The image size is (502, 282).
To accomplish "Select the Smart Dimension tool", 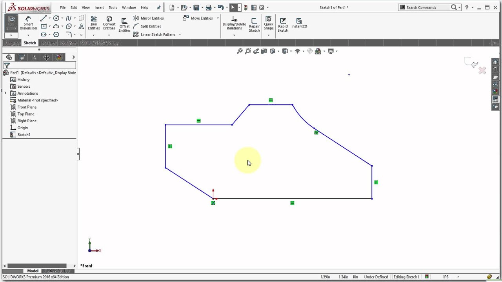I will click(x=28, y=23).
